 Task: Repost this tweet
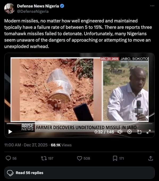pyautogui.click(x=44, y=158)
